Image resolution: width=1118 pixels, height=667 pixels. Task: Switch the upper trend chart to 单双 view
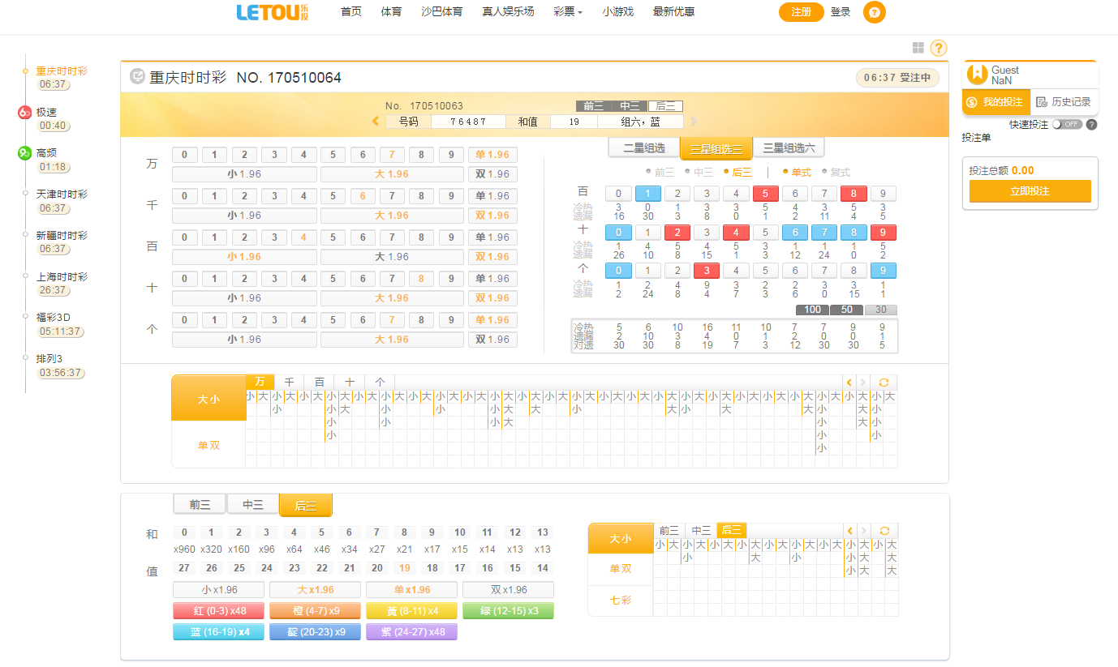click(209, 445)
